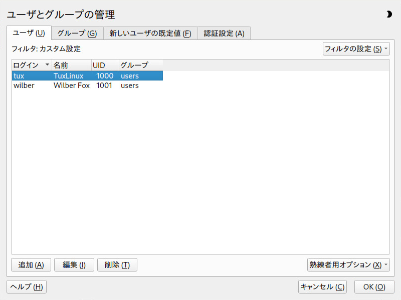
Task: Click empty area of the user list
Action: tap(200, 175)
